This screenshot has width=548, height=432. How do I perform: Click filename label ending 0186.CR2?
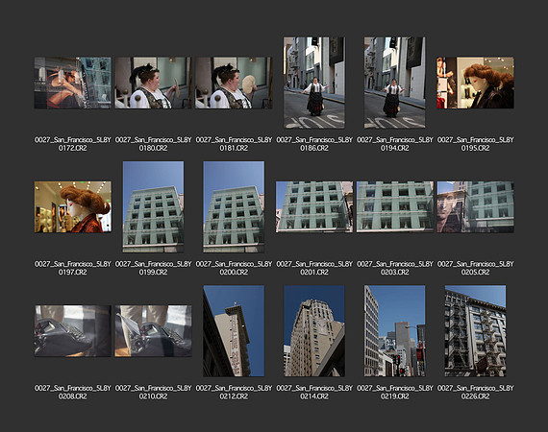point(314,144)
